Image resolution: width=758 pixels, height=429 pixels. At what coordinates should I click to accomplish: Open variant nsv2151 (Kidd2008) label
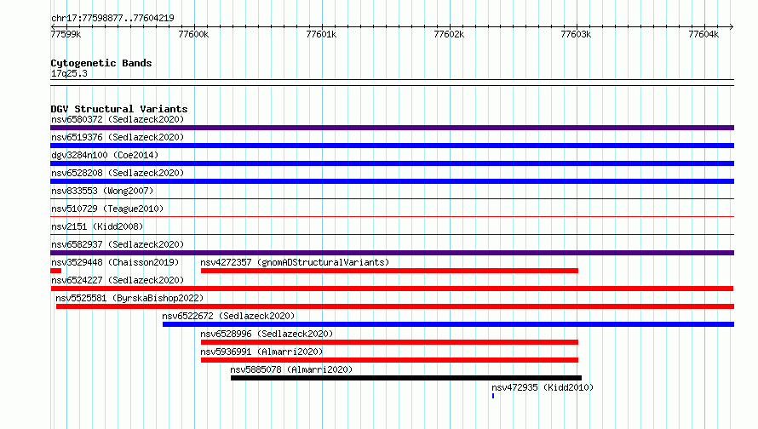(97, 226)
